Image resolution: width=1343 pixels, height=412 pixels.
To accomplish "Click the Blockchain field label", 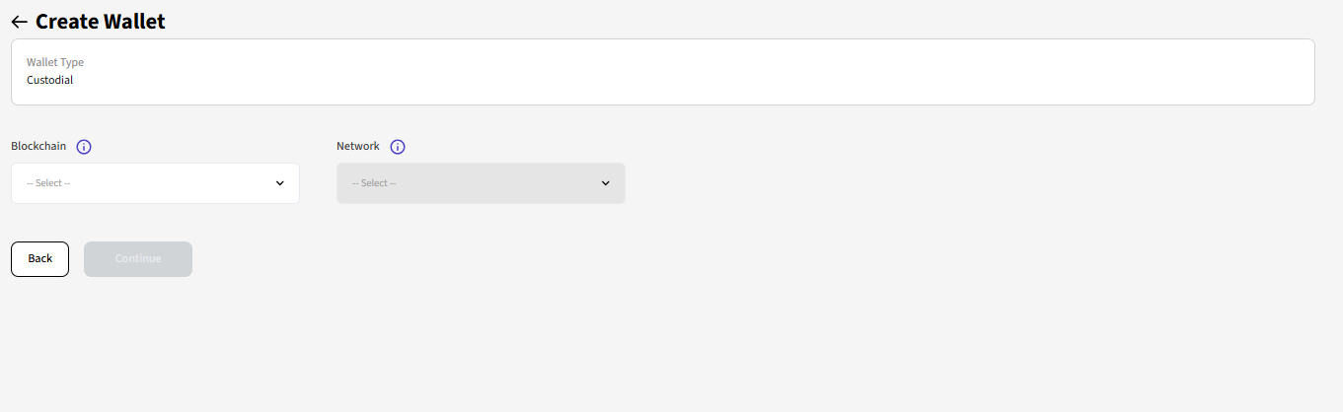I will point(38,146).
